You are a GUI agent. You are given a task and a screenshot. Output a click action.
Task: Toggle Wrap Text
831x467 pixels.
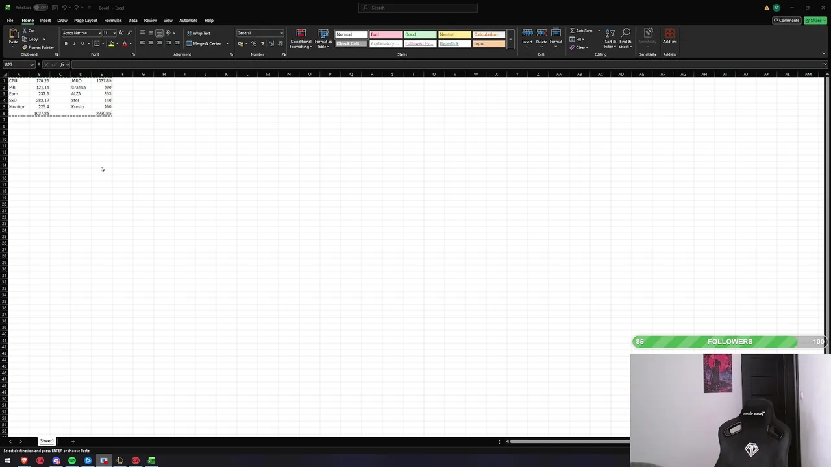199,33
